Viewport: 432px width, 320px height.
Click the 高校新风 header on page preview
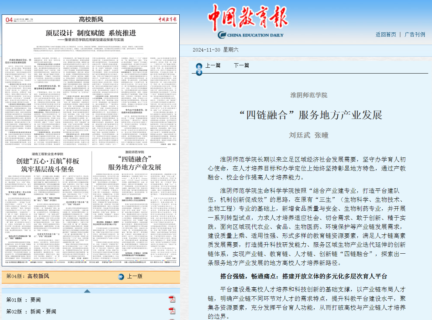pyautogui.click(x=91, y=19)
